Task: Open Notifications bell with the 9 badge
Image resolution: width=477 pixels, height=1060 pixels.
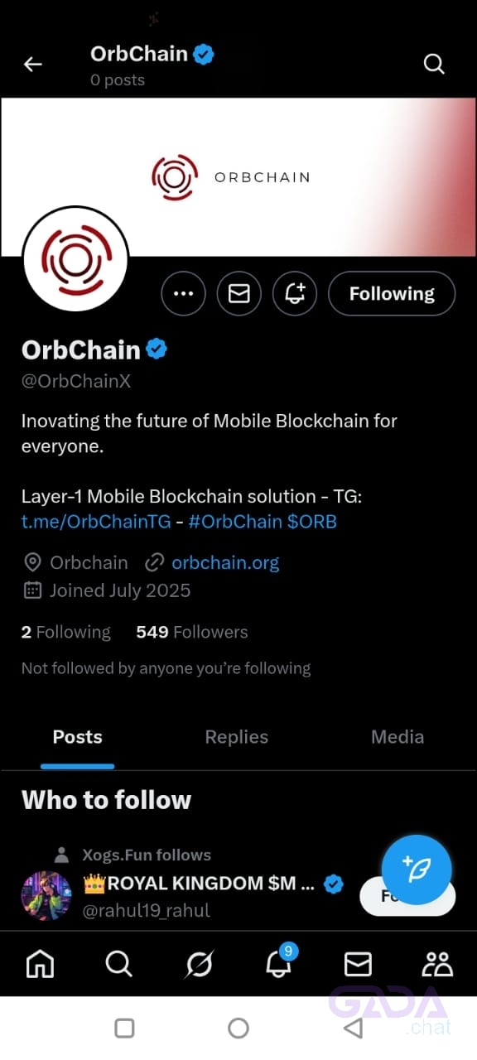Action: point(280,963)
